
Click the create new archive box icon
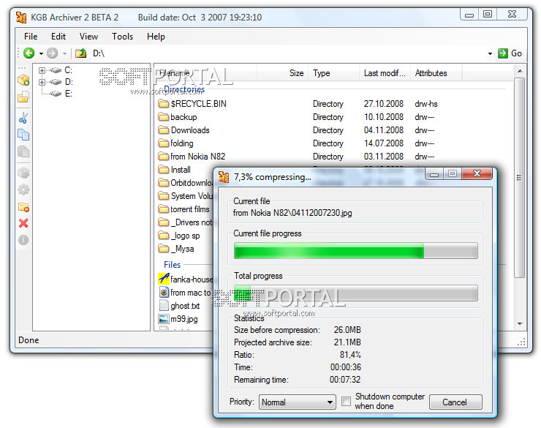(x=23, y=80)
